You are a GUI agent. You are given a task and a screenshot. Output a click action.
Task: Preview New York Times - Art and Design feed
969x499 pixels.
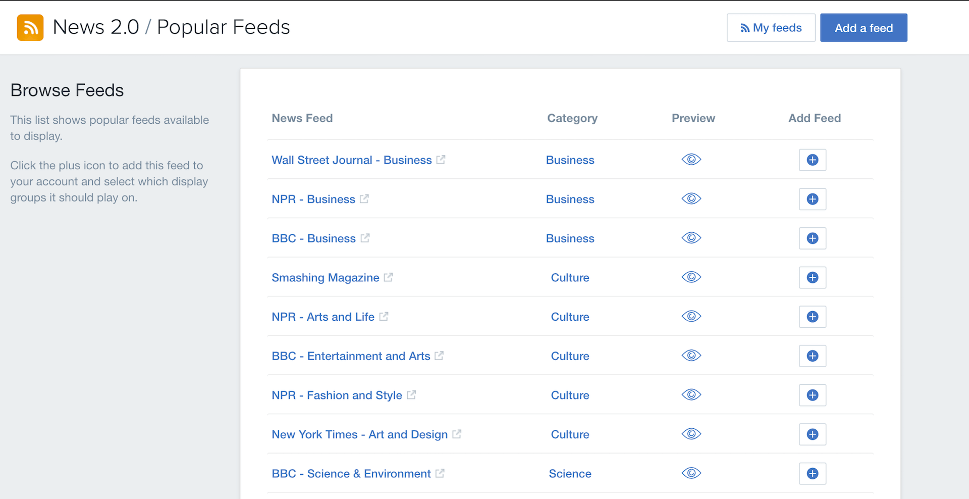point(691,434)
